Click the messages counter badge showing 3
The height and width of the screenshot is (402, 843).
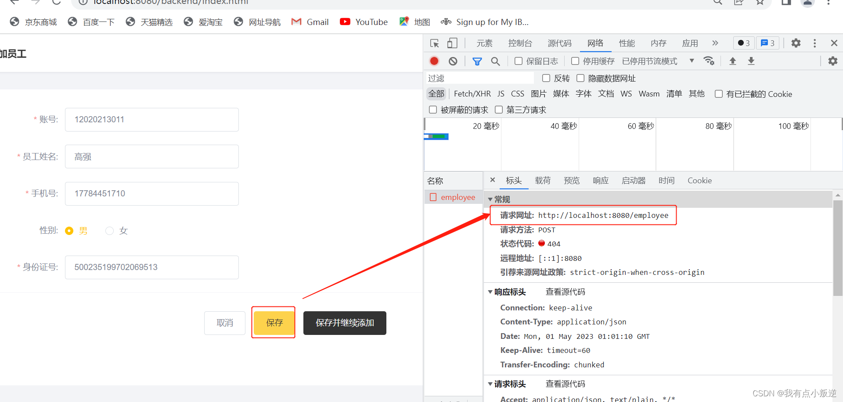coord(767,43)
